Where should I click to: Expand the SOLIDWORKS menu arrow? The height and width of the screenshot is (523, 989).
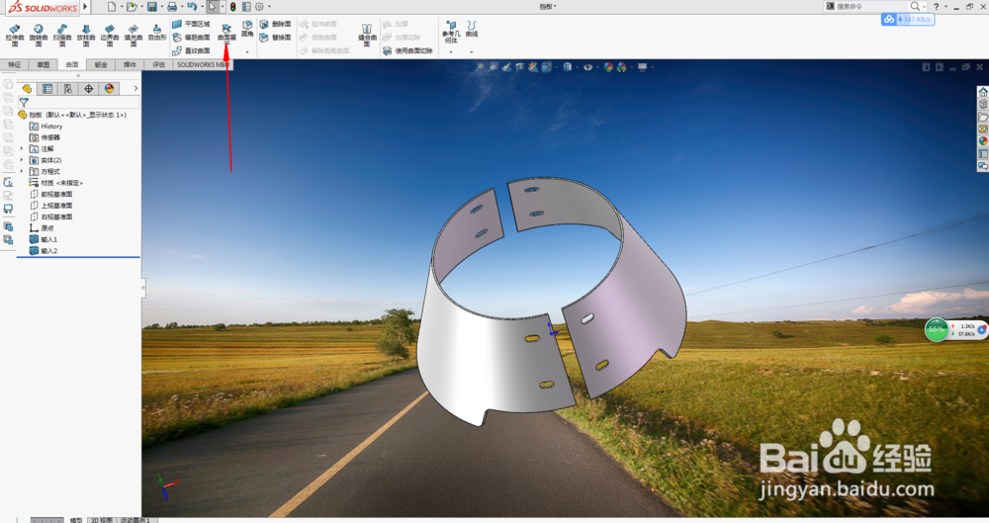[85, 7]
